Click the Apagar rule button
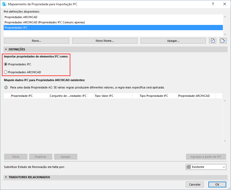The image size is (231, 190). [65, 157]
